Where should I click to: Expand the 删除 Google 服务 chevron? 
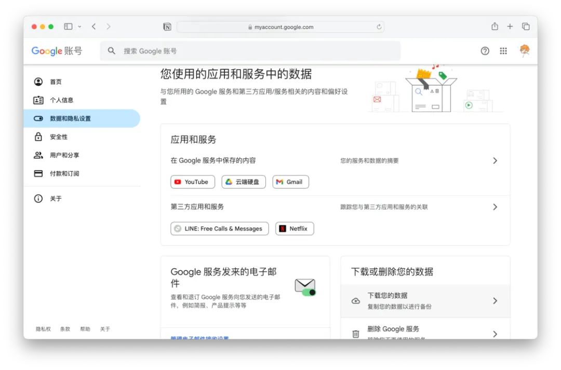pyautogui.click(x=495, y=334)
